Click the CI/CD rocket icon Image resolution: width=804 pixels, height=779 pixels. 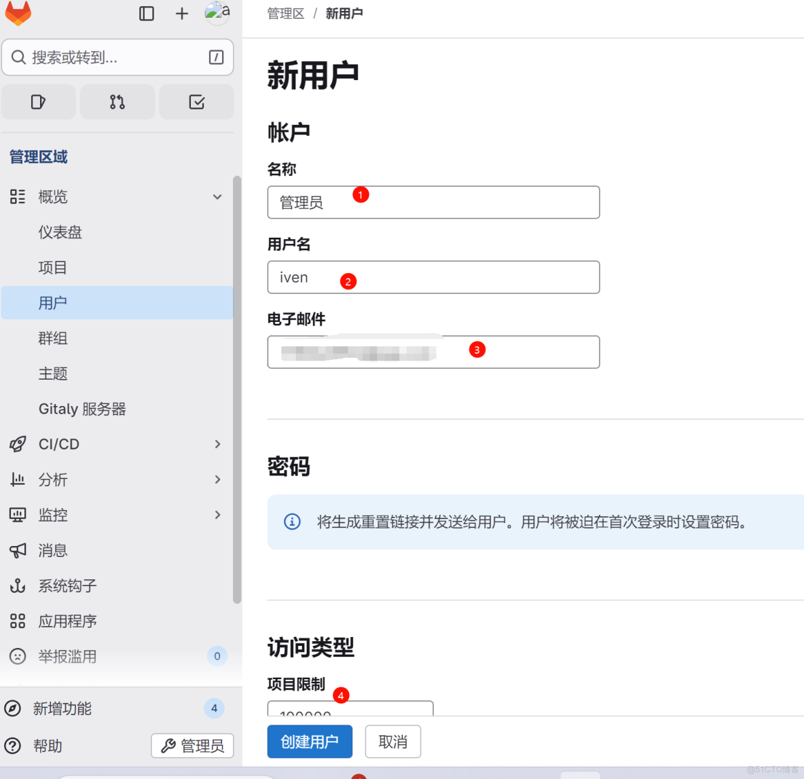[x=18, y=444]
